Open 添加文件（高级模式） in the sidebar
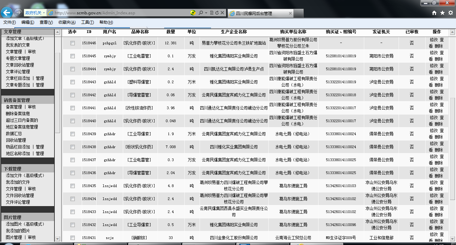This screenshot has width=456, height=245. click(x=25, y=175)
